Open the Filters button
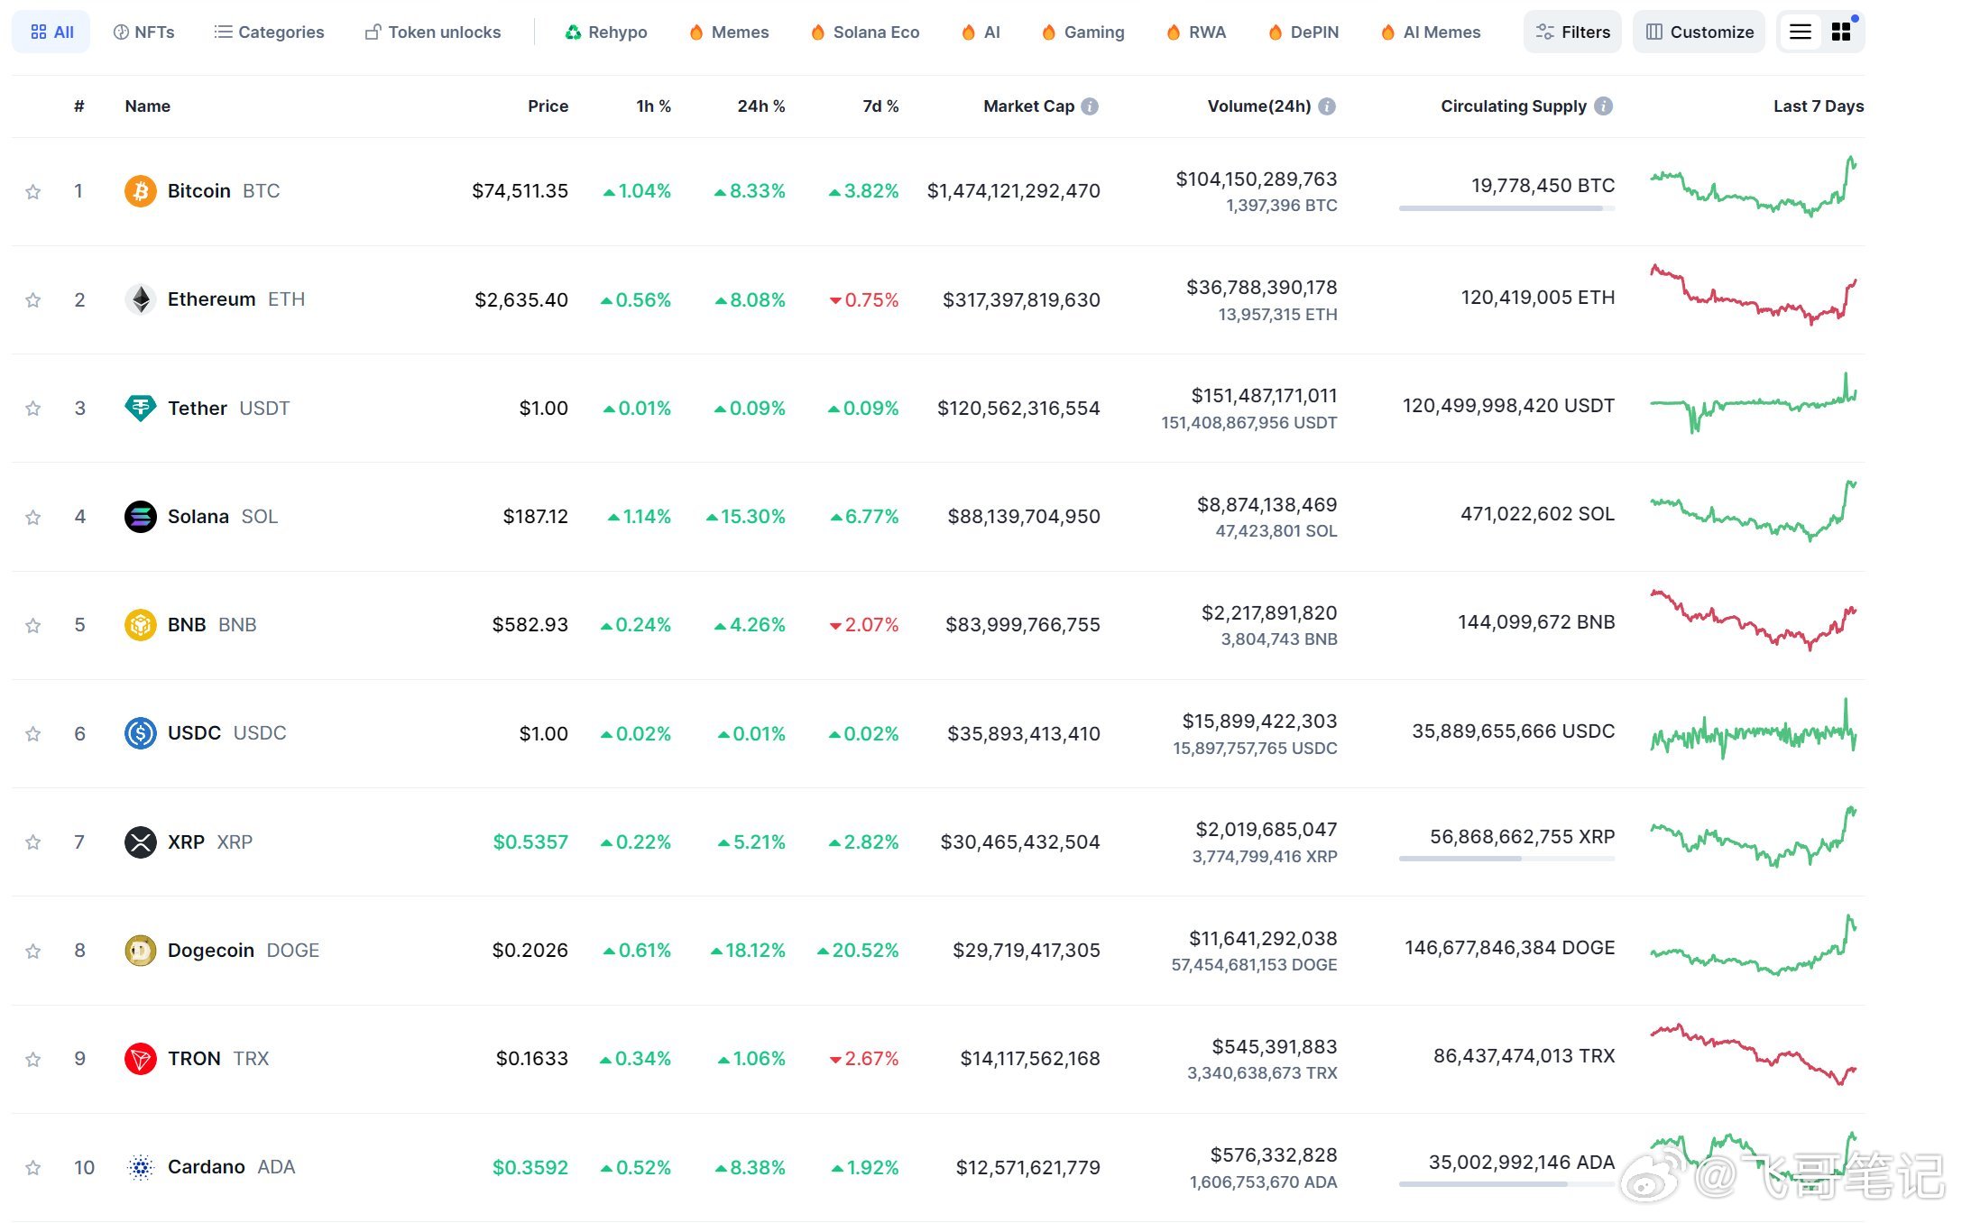 coord(1572,32)
